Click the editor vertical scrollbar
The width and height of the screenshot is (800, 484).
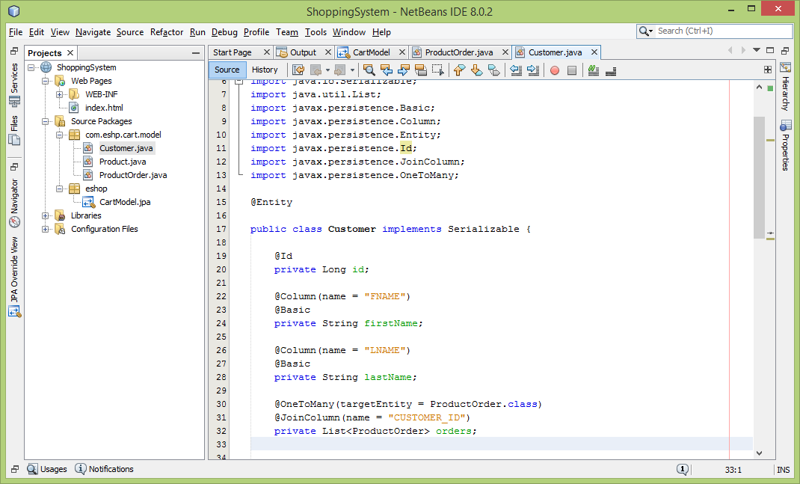759,177
